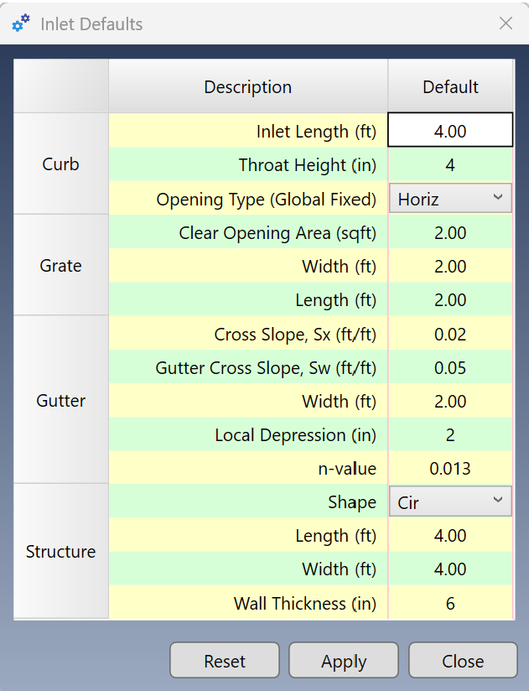529x691 pixels.
Task: Select the Grate Length value cell
Action: [x=450, y=299]
